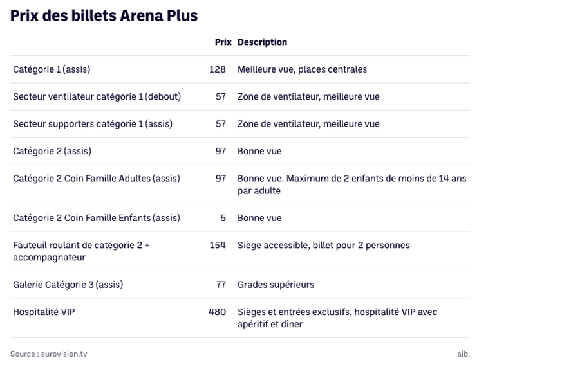562x376 pixels.
Task: Select the Catégorie 1 (assis) row label
Action: 52,69
